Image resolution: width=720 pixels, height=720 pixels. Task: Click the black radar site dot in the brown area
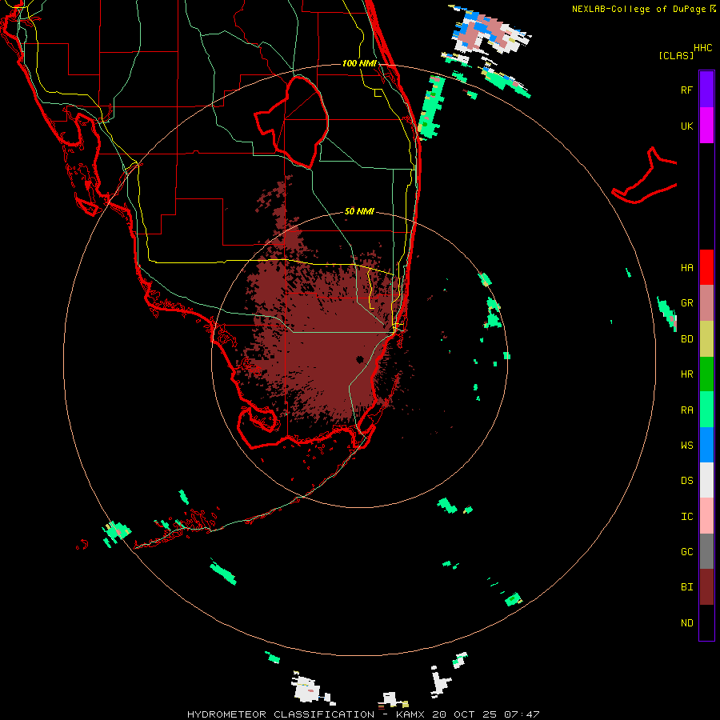coord(360,359)
